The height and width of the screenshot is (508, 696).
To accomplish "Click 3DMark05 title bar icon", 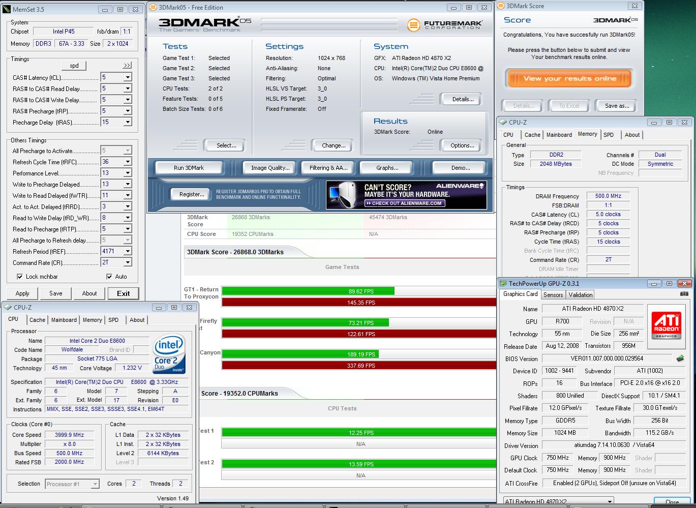I will [x=153, y=8].
